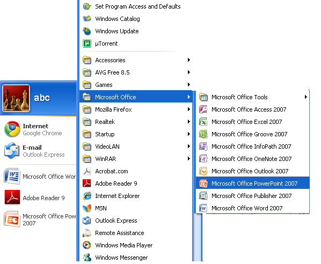321x264 pixels.
Task: Expand the Realtek submenu arrow
Action: (x=189, y=122)
